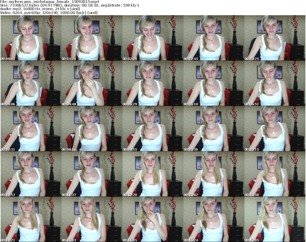
Task: Click the frame marked 00:13:40
Action: pyautogui.click(x=275, y=174)
